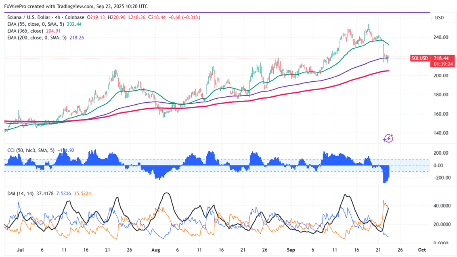457x257 pixels.
Task: Click the SOLUSD red symbol tag
Action: tap(419, 58)
